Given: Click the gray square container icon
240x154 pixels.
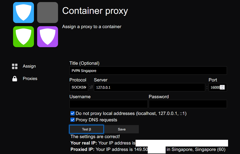Looking at the screenshot, I should (47, 12).
